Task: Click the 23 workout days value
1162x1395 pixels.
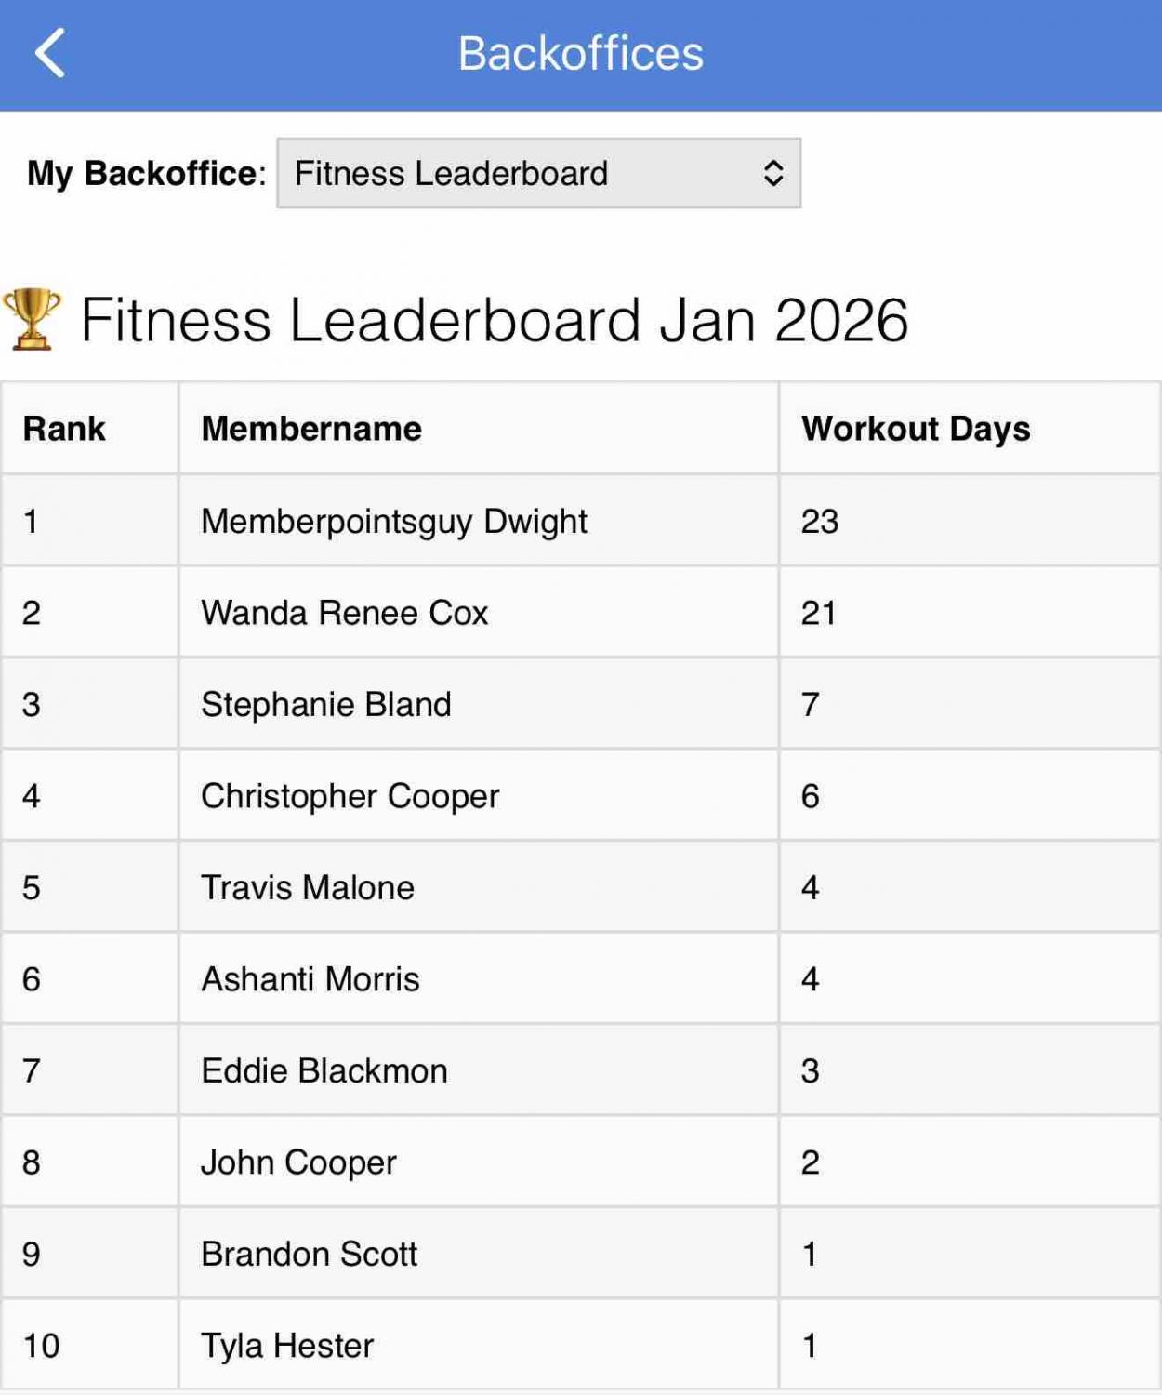Action: pyautogui.click(x=820, y=521)
